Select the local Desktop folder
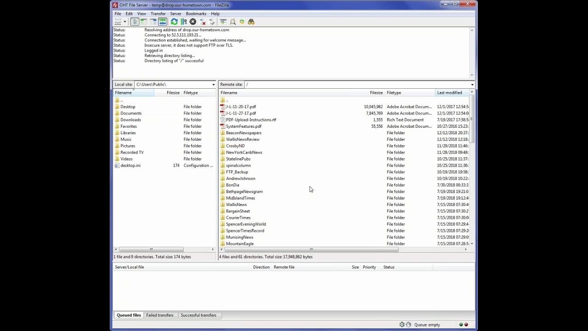Viewport: 588px width, 331px height. [128, 107]
